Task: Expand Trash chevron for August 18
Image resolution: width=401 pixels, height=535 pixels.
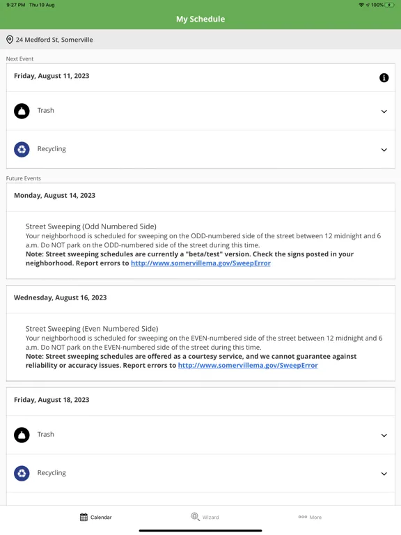Action: (384, 435)
